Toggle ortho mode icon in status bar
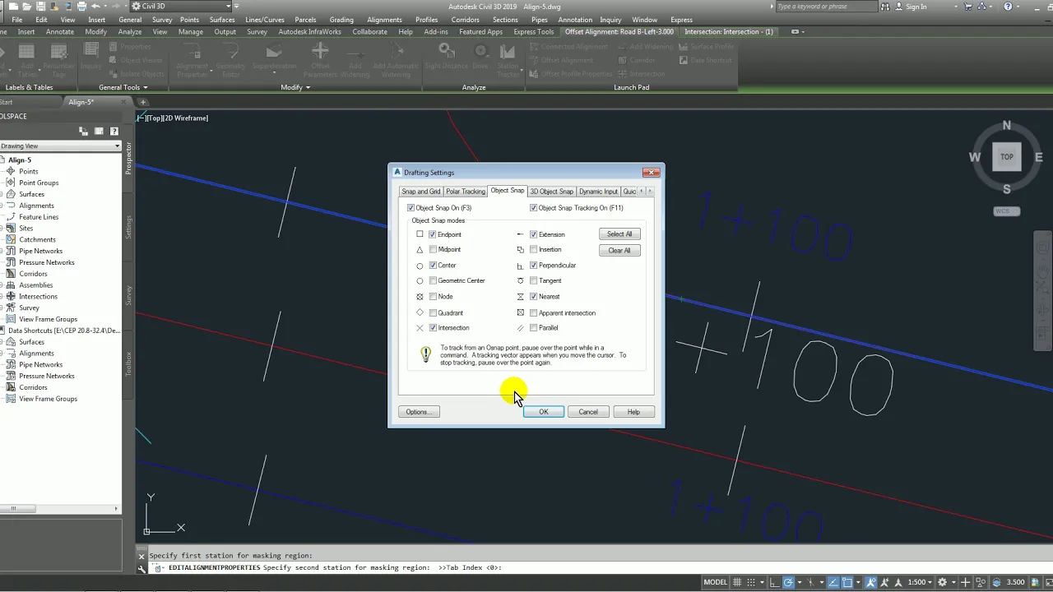The width and height of the screenshot is (1053, 592). point(774,582)
